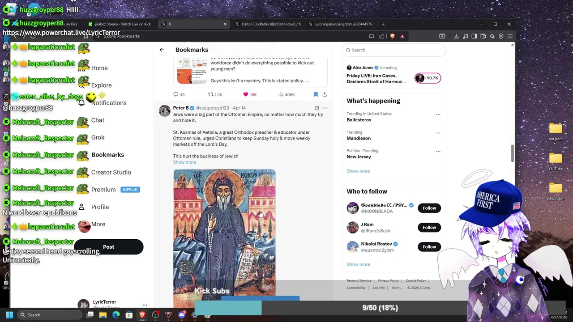Open Peter B profile name link
This screenshot has width=573, height=322.
(181, 108)
